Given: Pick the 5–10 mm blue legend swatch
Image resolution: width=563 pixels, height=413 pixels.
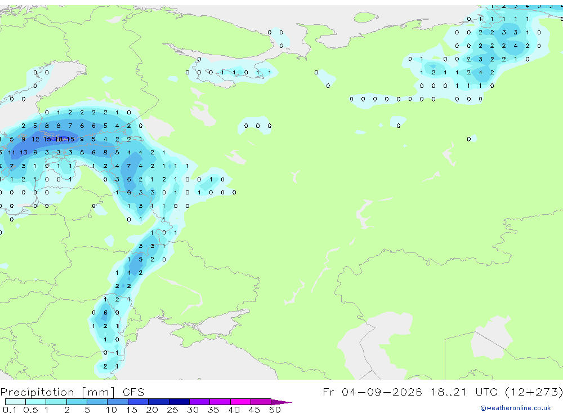Looking at the screenshot, I should [x=97, y=402].
